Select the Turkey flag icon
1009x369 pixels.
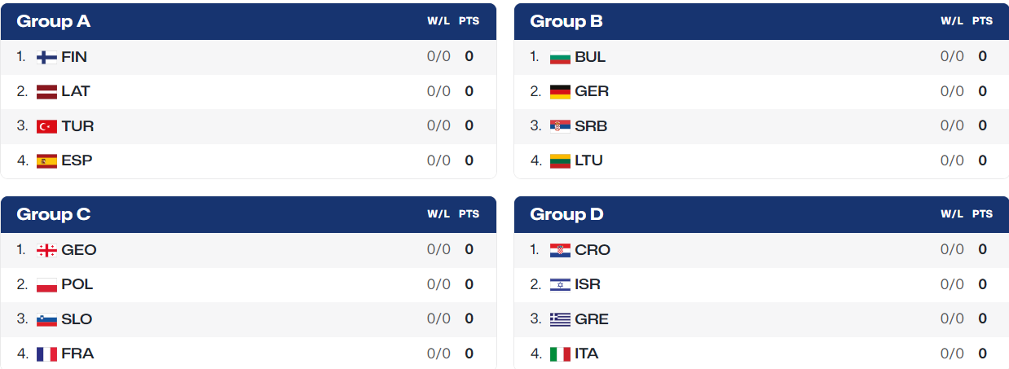46,126
